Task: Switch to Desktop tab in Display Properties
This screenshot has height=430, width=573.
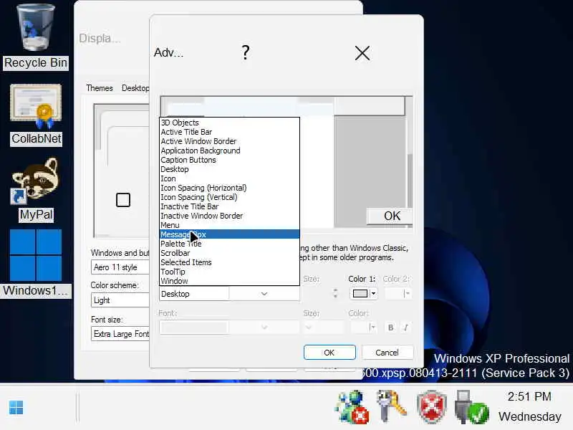Action: coord(135,88)
